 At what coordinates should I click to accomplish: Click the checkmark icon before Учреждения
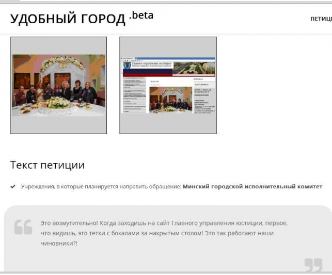click(x=13, y=186)
